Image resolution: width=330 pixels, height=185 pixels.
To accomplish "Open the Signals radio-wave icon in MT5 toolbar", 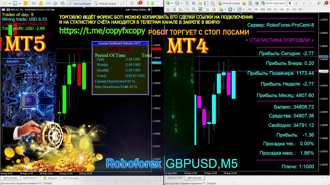I will pos(48,3).
